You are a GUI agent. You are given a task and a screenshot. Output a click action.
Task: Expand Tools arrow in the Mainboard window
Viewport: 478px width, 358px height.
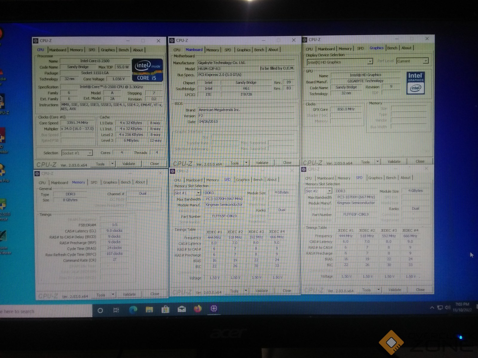click(246, 163)
